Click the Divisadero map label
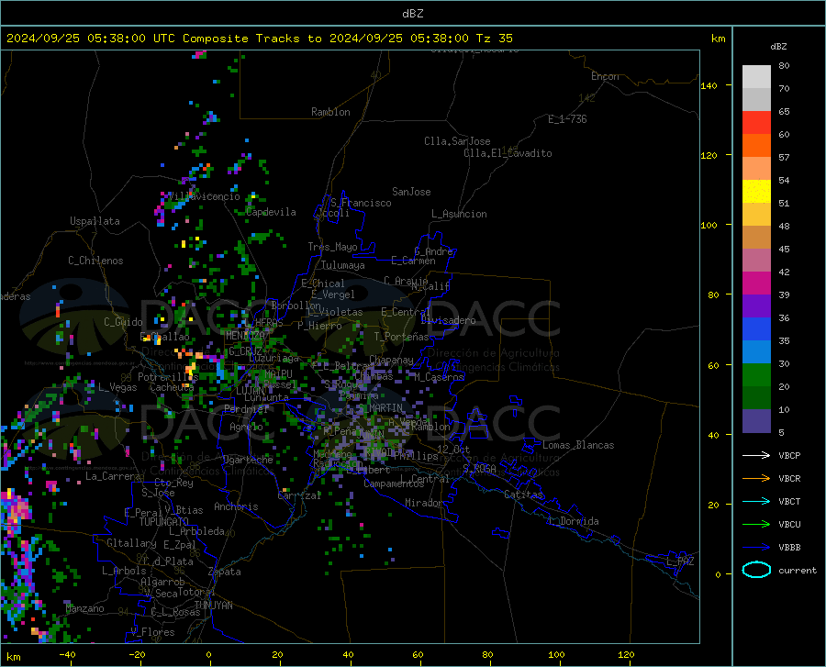Screen dimensions: 826x667 (448, 320)
